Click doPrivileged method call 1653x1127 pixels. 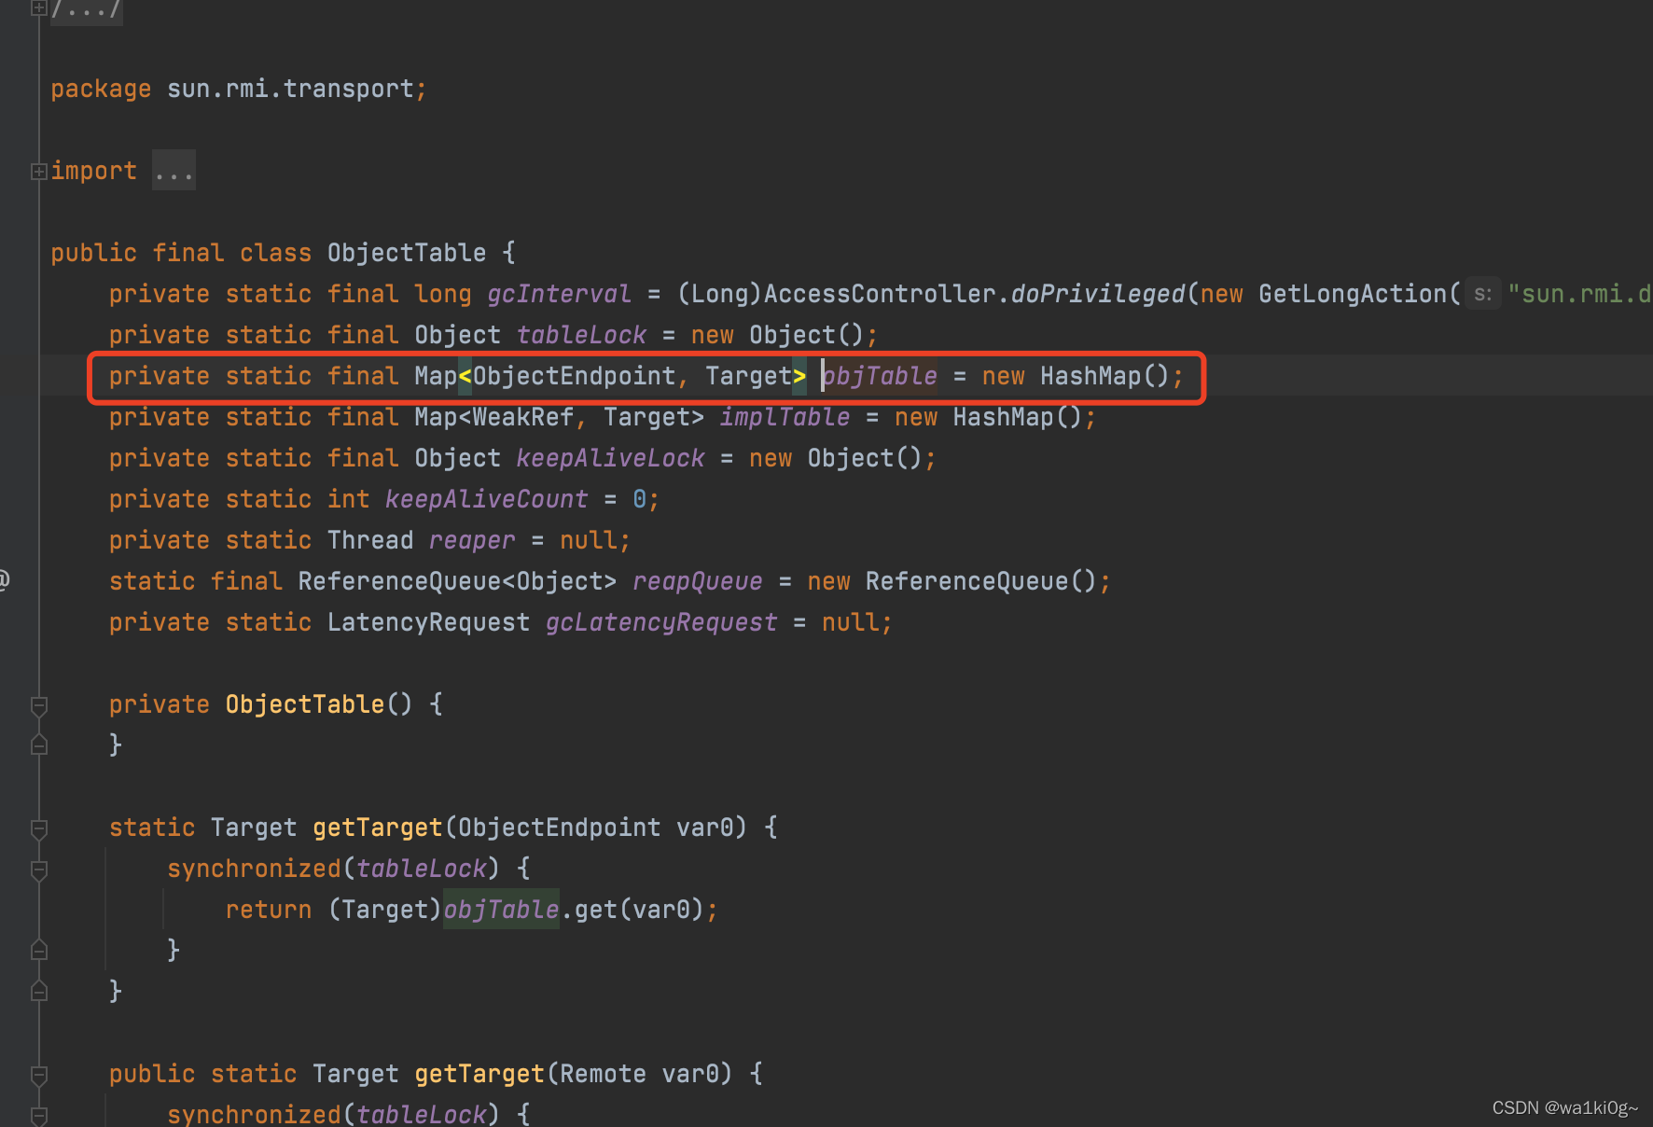1098,294
